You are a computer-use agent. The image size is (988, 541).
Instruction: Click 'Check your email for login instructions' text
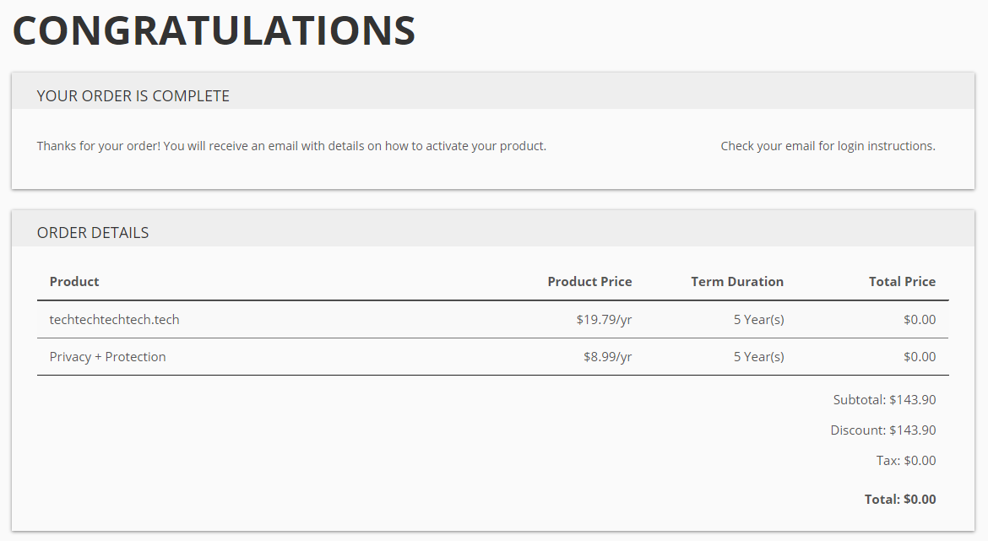click(828, 146)
